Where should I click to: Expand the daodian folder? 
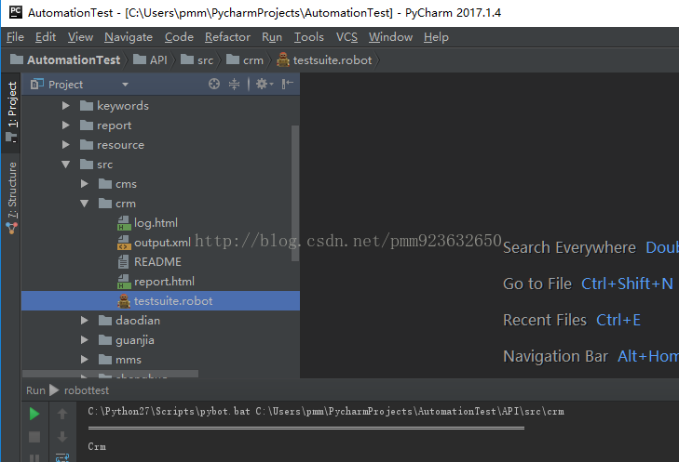pos(85,321)
